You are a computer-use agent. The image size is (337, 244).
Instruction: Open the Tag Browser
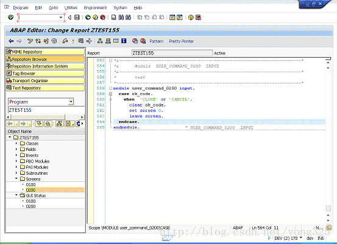coord(45,74)
